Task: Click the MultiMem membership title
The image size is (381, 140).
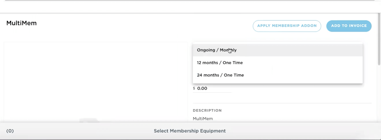Action: 22,23
